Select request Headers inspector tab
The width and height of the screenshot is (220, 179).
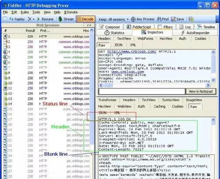point(104,39)
